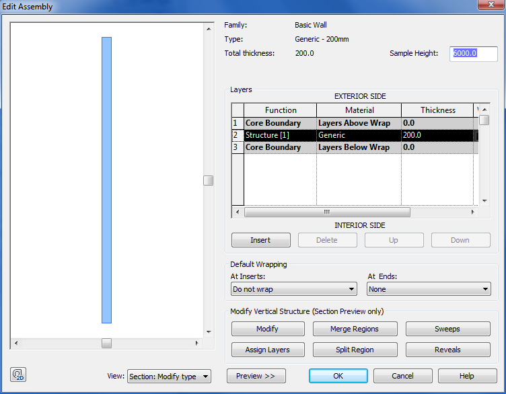Image resolution: width=506 pixels, height=394 pixels.
Task: Click the Down button to move layer
Action: 460,240
